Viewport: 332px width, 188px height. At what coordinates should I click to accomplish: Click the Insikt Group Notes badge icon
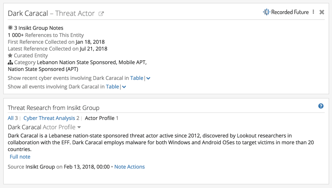click(x=10, y=28)
